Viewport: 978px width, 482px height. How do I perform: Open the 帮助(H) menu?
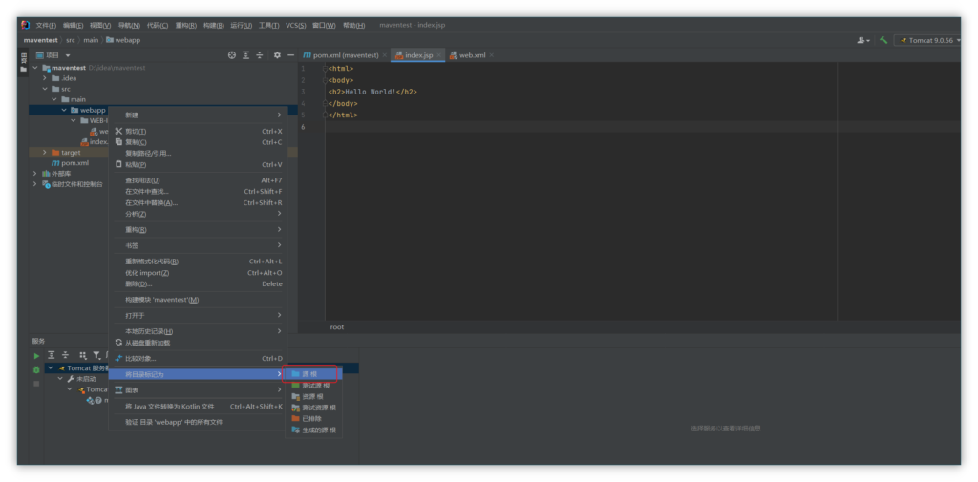353,26
